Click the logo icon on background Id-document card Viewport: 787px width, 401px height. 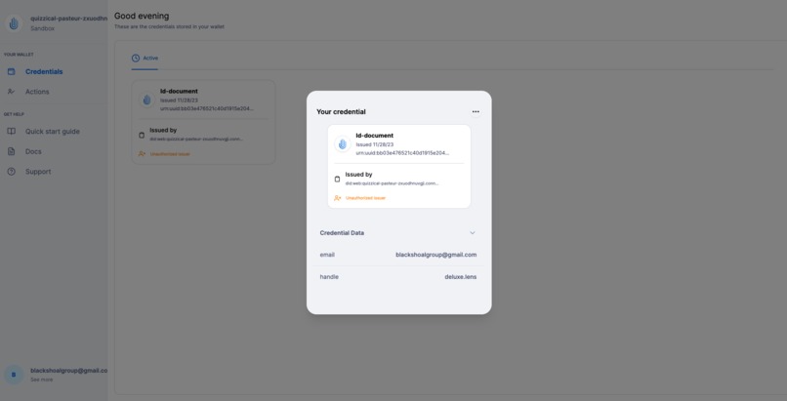[146, 100]
